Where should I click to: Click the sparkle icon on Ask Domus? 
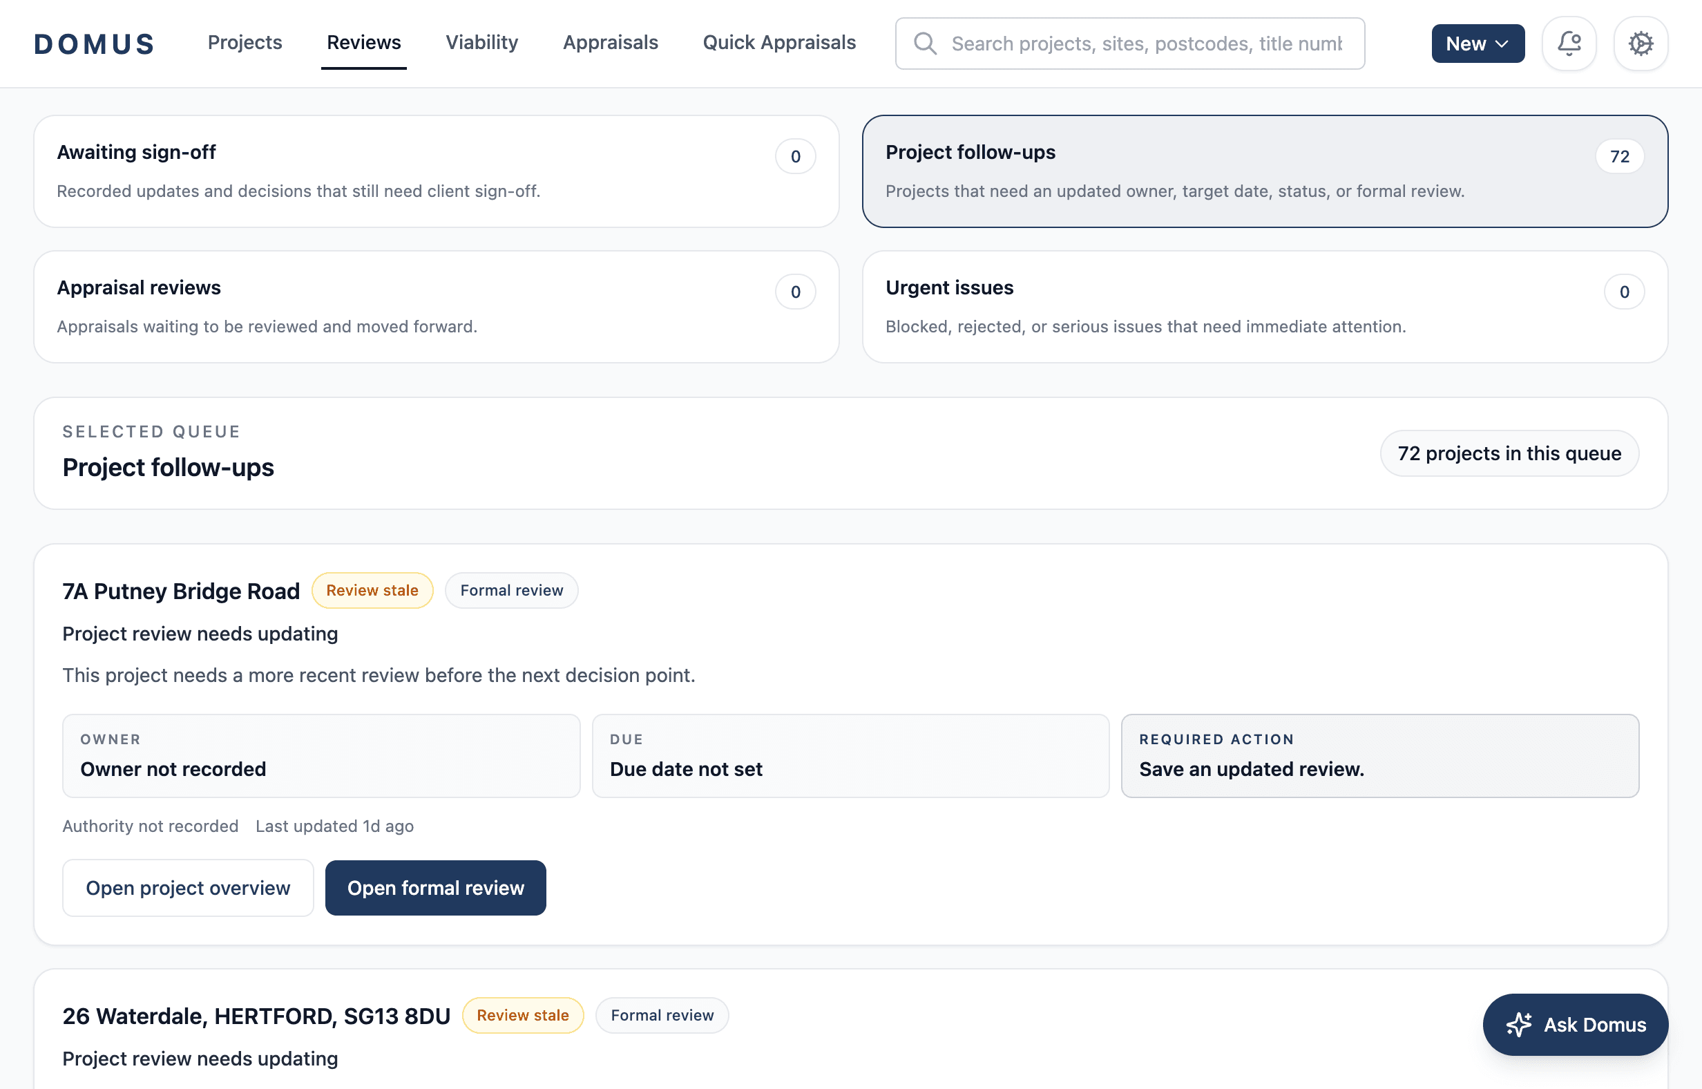[x=1518, y=1025]
